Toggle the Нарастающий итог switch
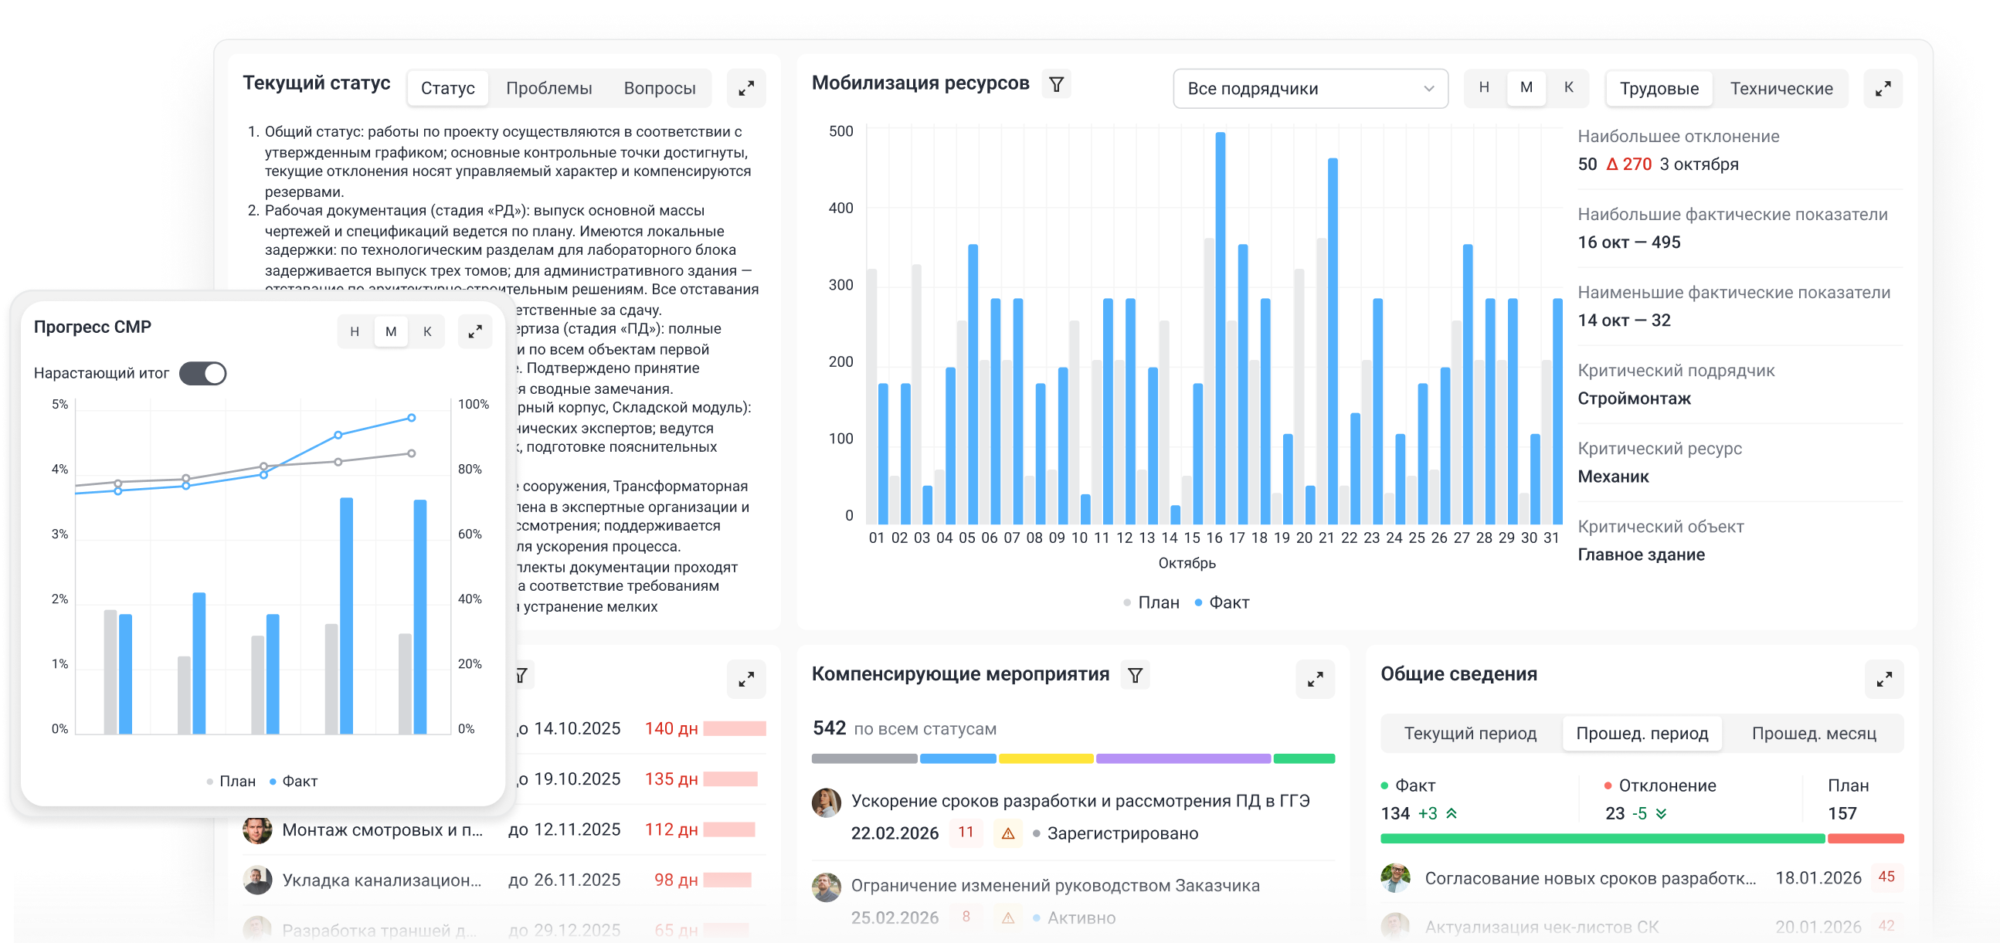The image size is (2000, 943). (x=203, y=372)
